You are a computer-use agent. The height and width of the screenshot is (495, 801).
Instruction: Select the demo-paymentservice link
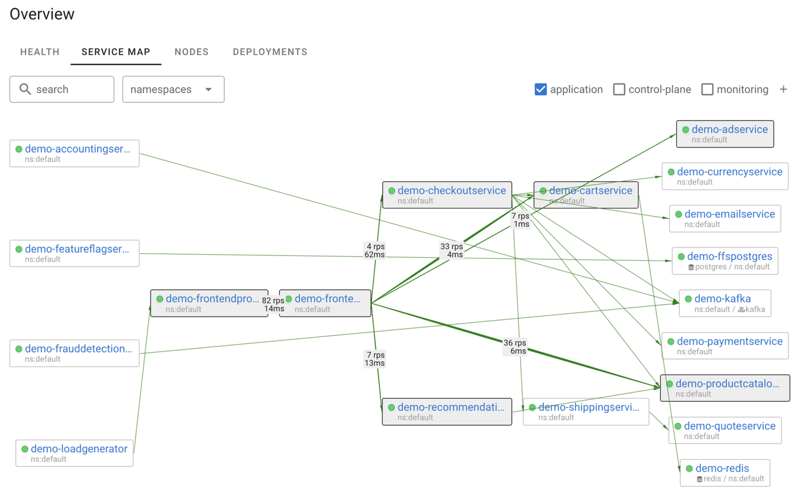tap(730, 341)
